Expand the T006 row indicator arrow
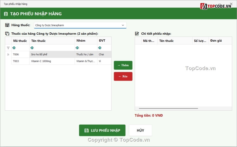Screen dimensions: 237x147 click(8, 55)
